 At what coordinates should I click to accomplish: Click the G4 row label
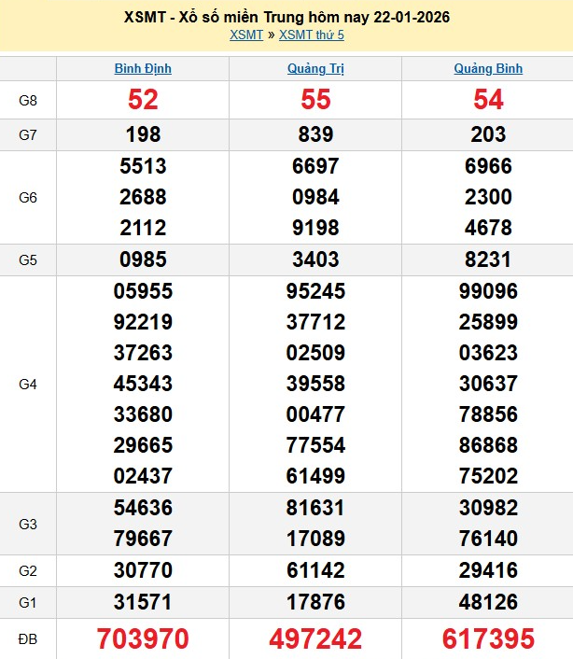click(28, 384)
